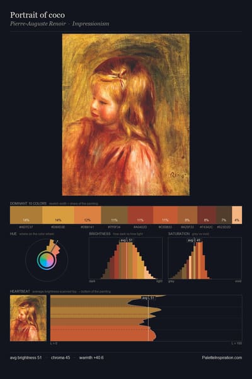Select the medium brown 8% swatch
This screenshot has height=379, width=252.
click(188, 215)
